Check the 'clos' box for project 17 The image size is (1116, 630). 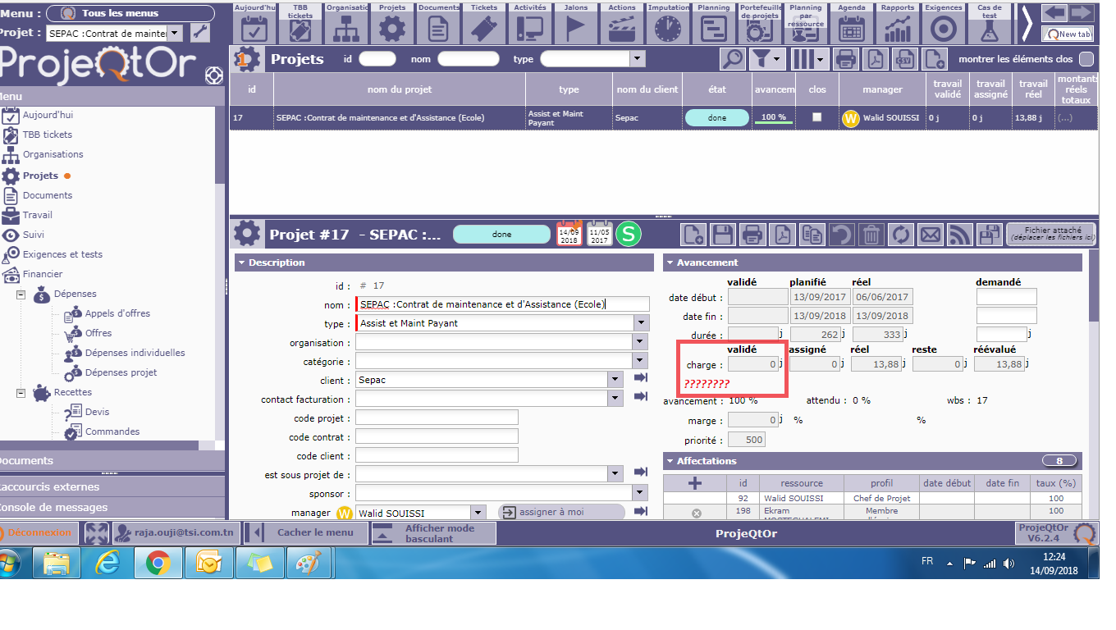tap(816, 117)
